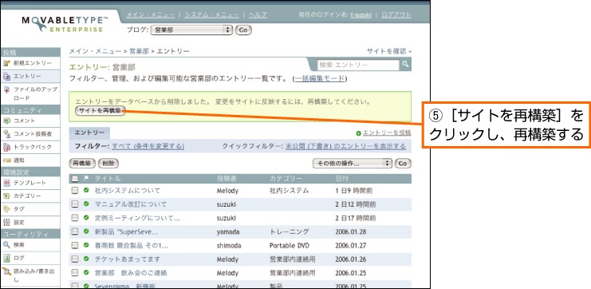Click green status icon for 定例ミーティングについて

tap(86, 218)
